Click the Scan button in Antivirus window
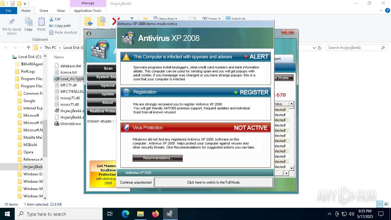Image resolution: width=391 pixels, height=220 pixels. click(x=102, y=68)
